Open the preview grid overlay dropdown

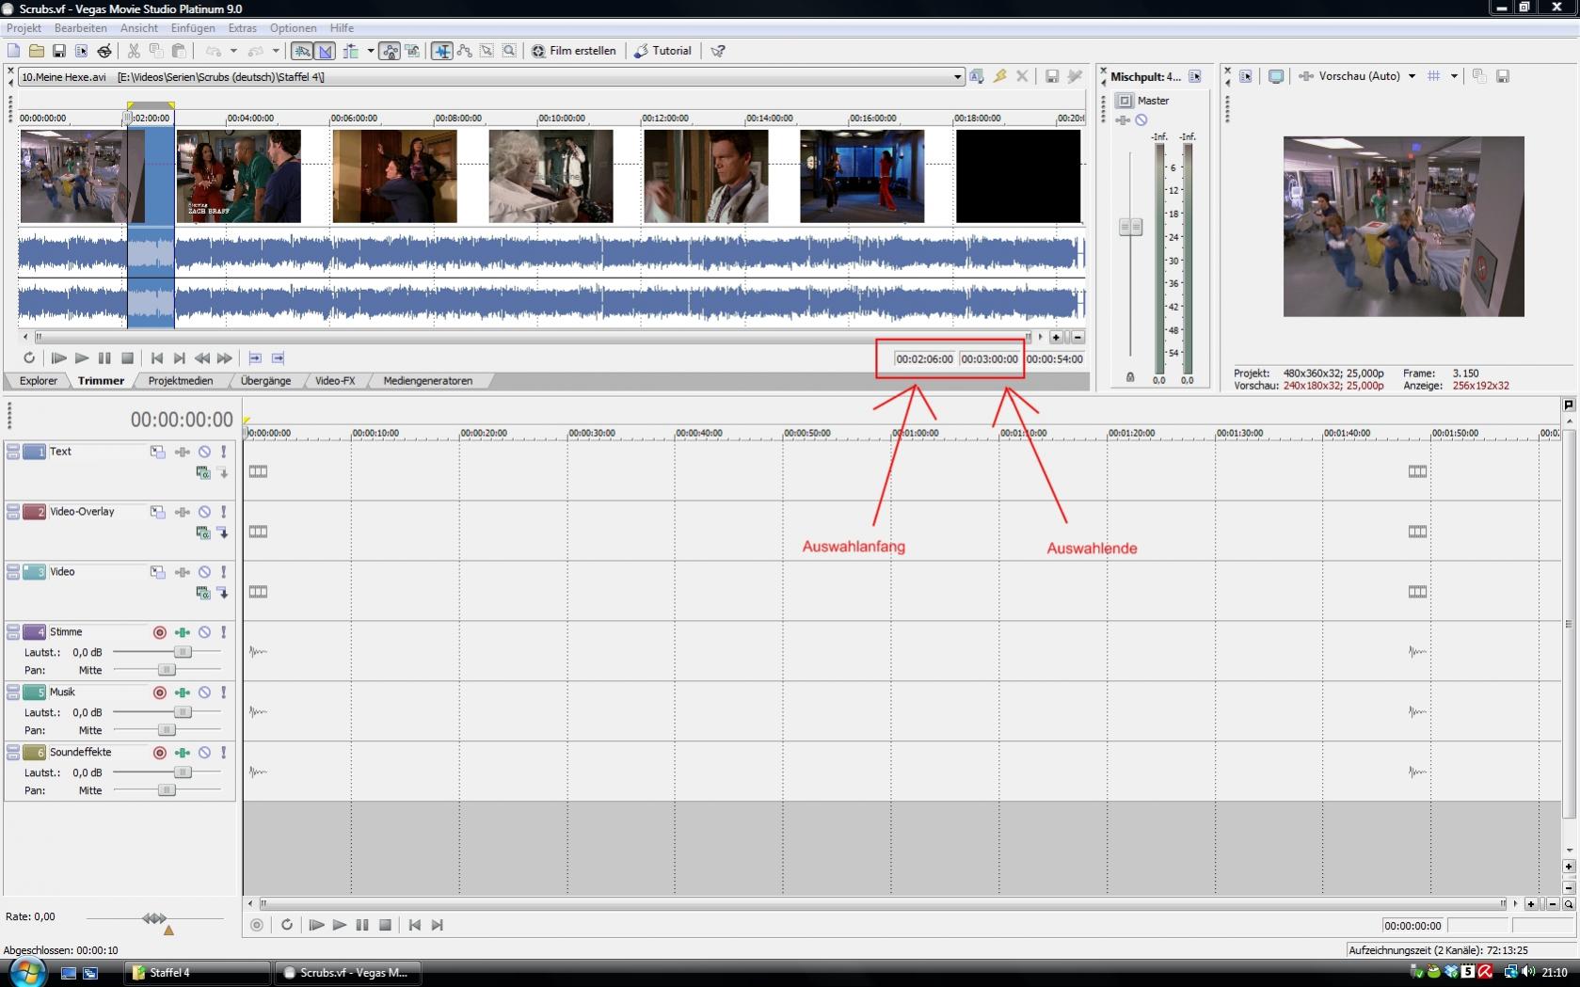tap(1454, 76)
